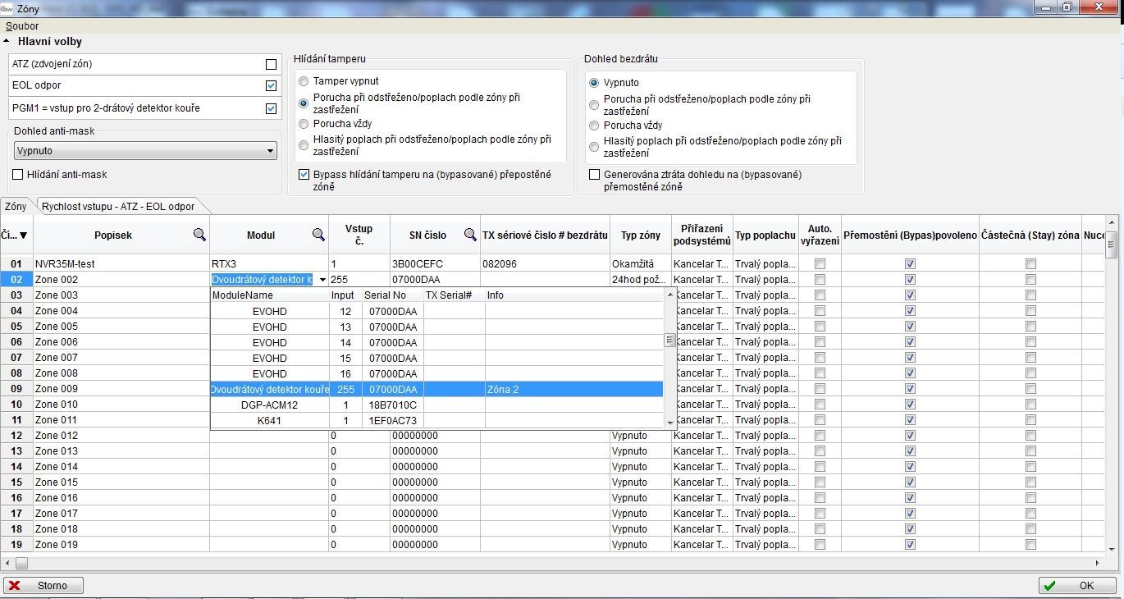1124x599 pixels.
Task: Toggle Hlídání anti-mask checkbox
Action: tap(18, 175)
